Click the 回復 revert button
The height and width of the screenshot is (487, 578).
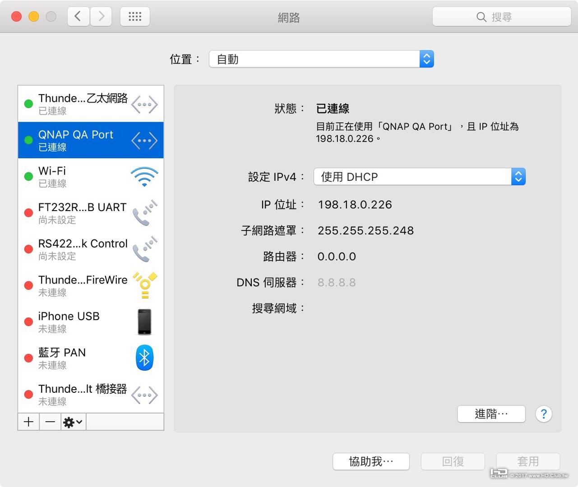[x=453, y=462]
